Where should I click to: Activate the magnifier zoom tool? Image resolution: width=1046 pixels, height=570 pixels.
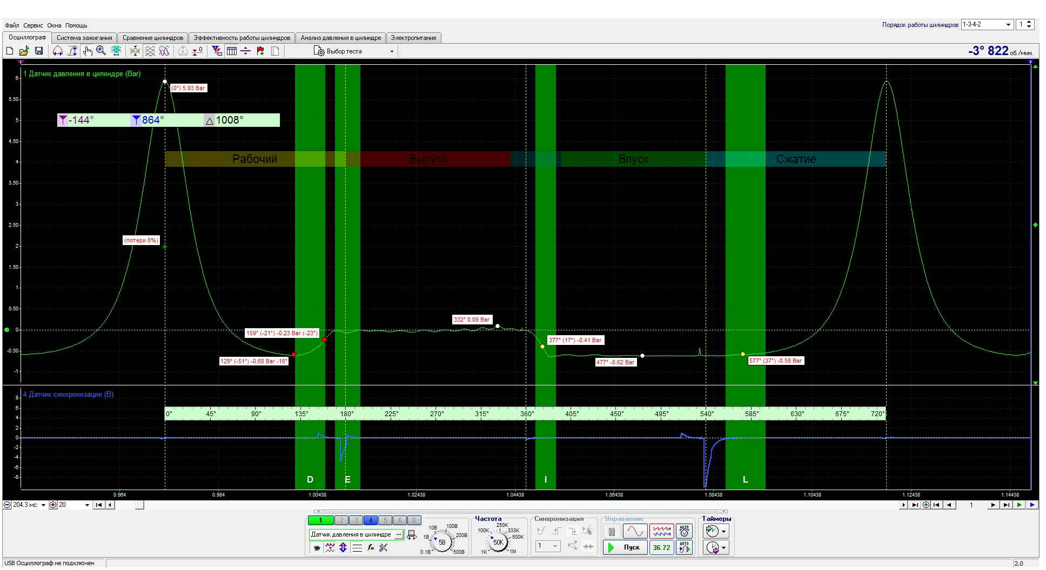click(101, 51)
